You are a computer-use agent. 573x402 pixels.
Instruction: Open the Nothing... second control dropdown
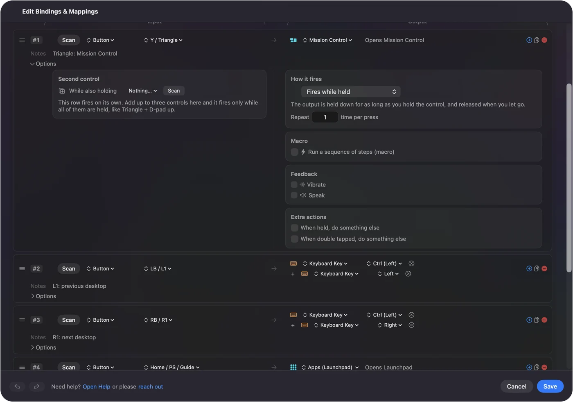pyautogui.click(x=143, y=91)
